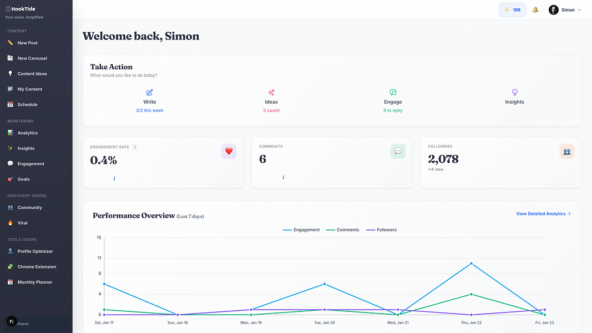Toggle the Comments series in the chart legend
Viewport: 592px width, 333px height.
pos(342,230)
